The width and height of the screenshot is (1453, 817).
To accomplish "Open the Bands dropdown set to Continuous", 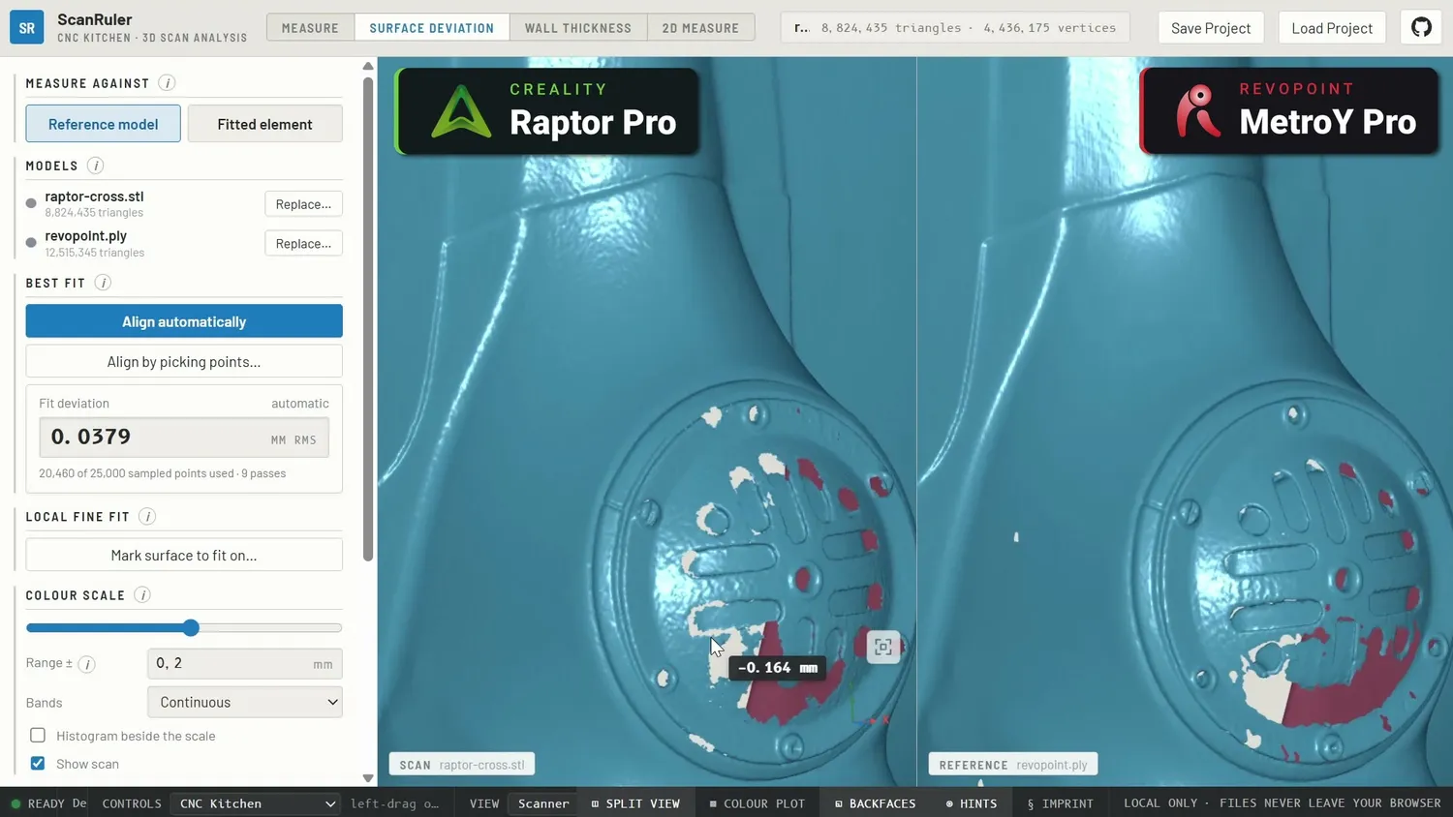I will [245, 702].
